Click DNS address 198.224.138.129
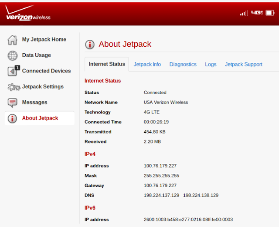 point(201,195)
